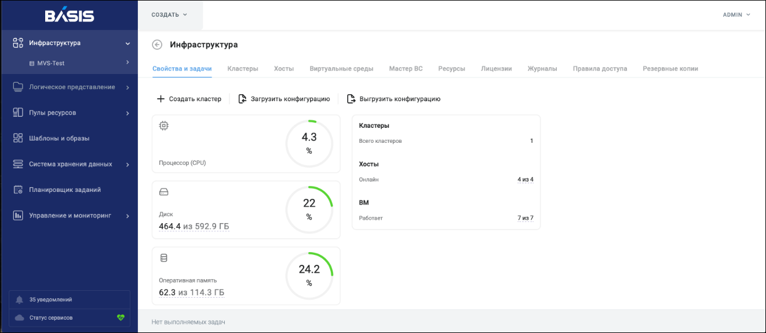Click the back arrow next to Инфраструктура
Screen dimensions: 766x333
click(157, 45)
